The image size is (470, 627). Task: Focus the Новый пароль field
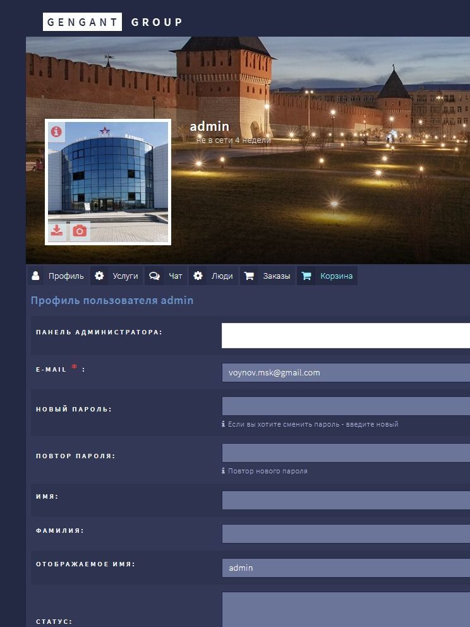pyautogui.click(x=346, y=406)
